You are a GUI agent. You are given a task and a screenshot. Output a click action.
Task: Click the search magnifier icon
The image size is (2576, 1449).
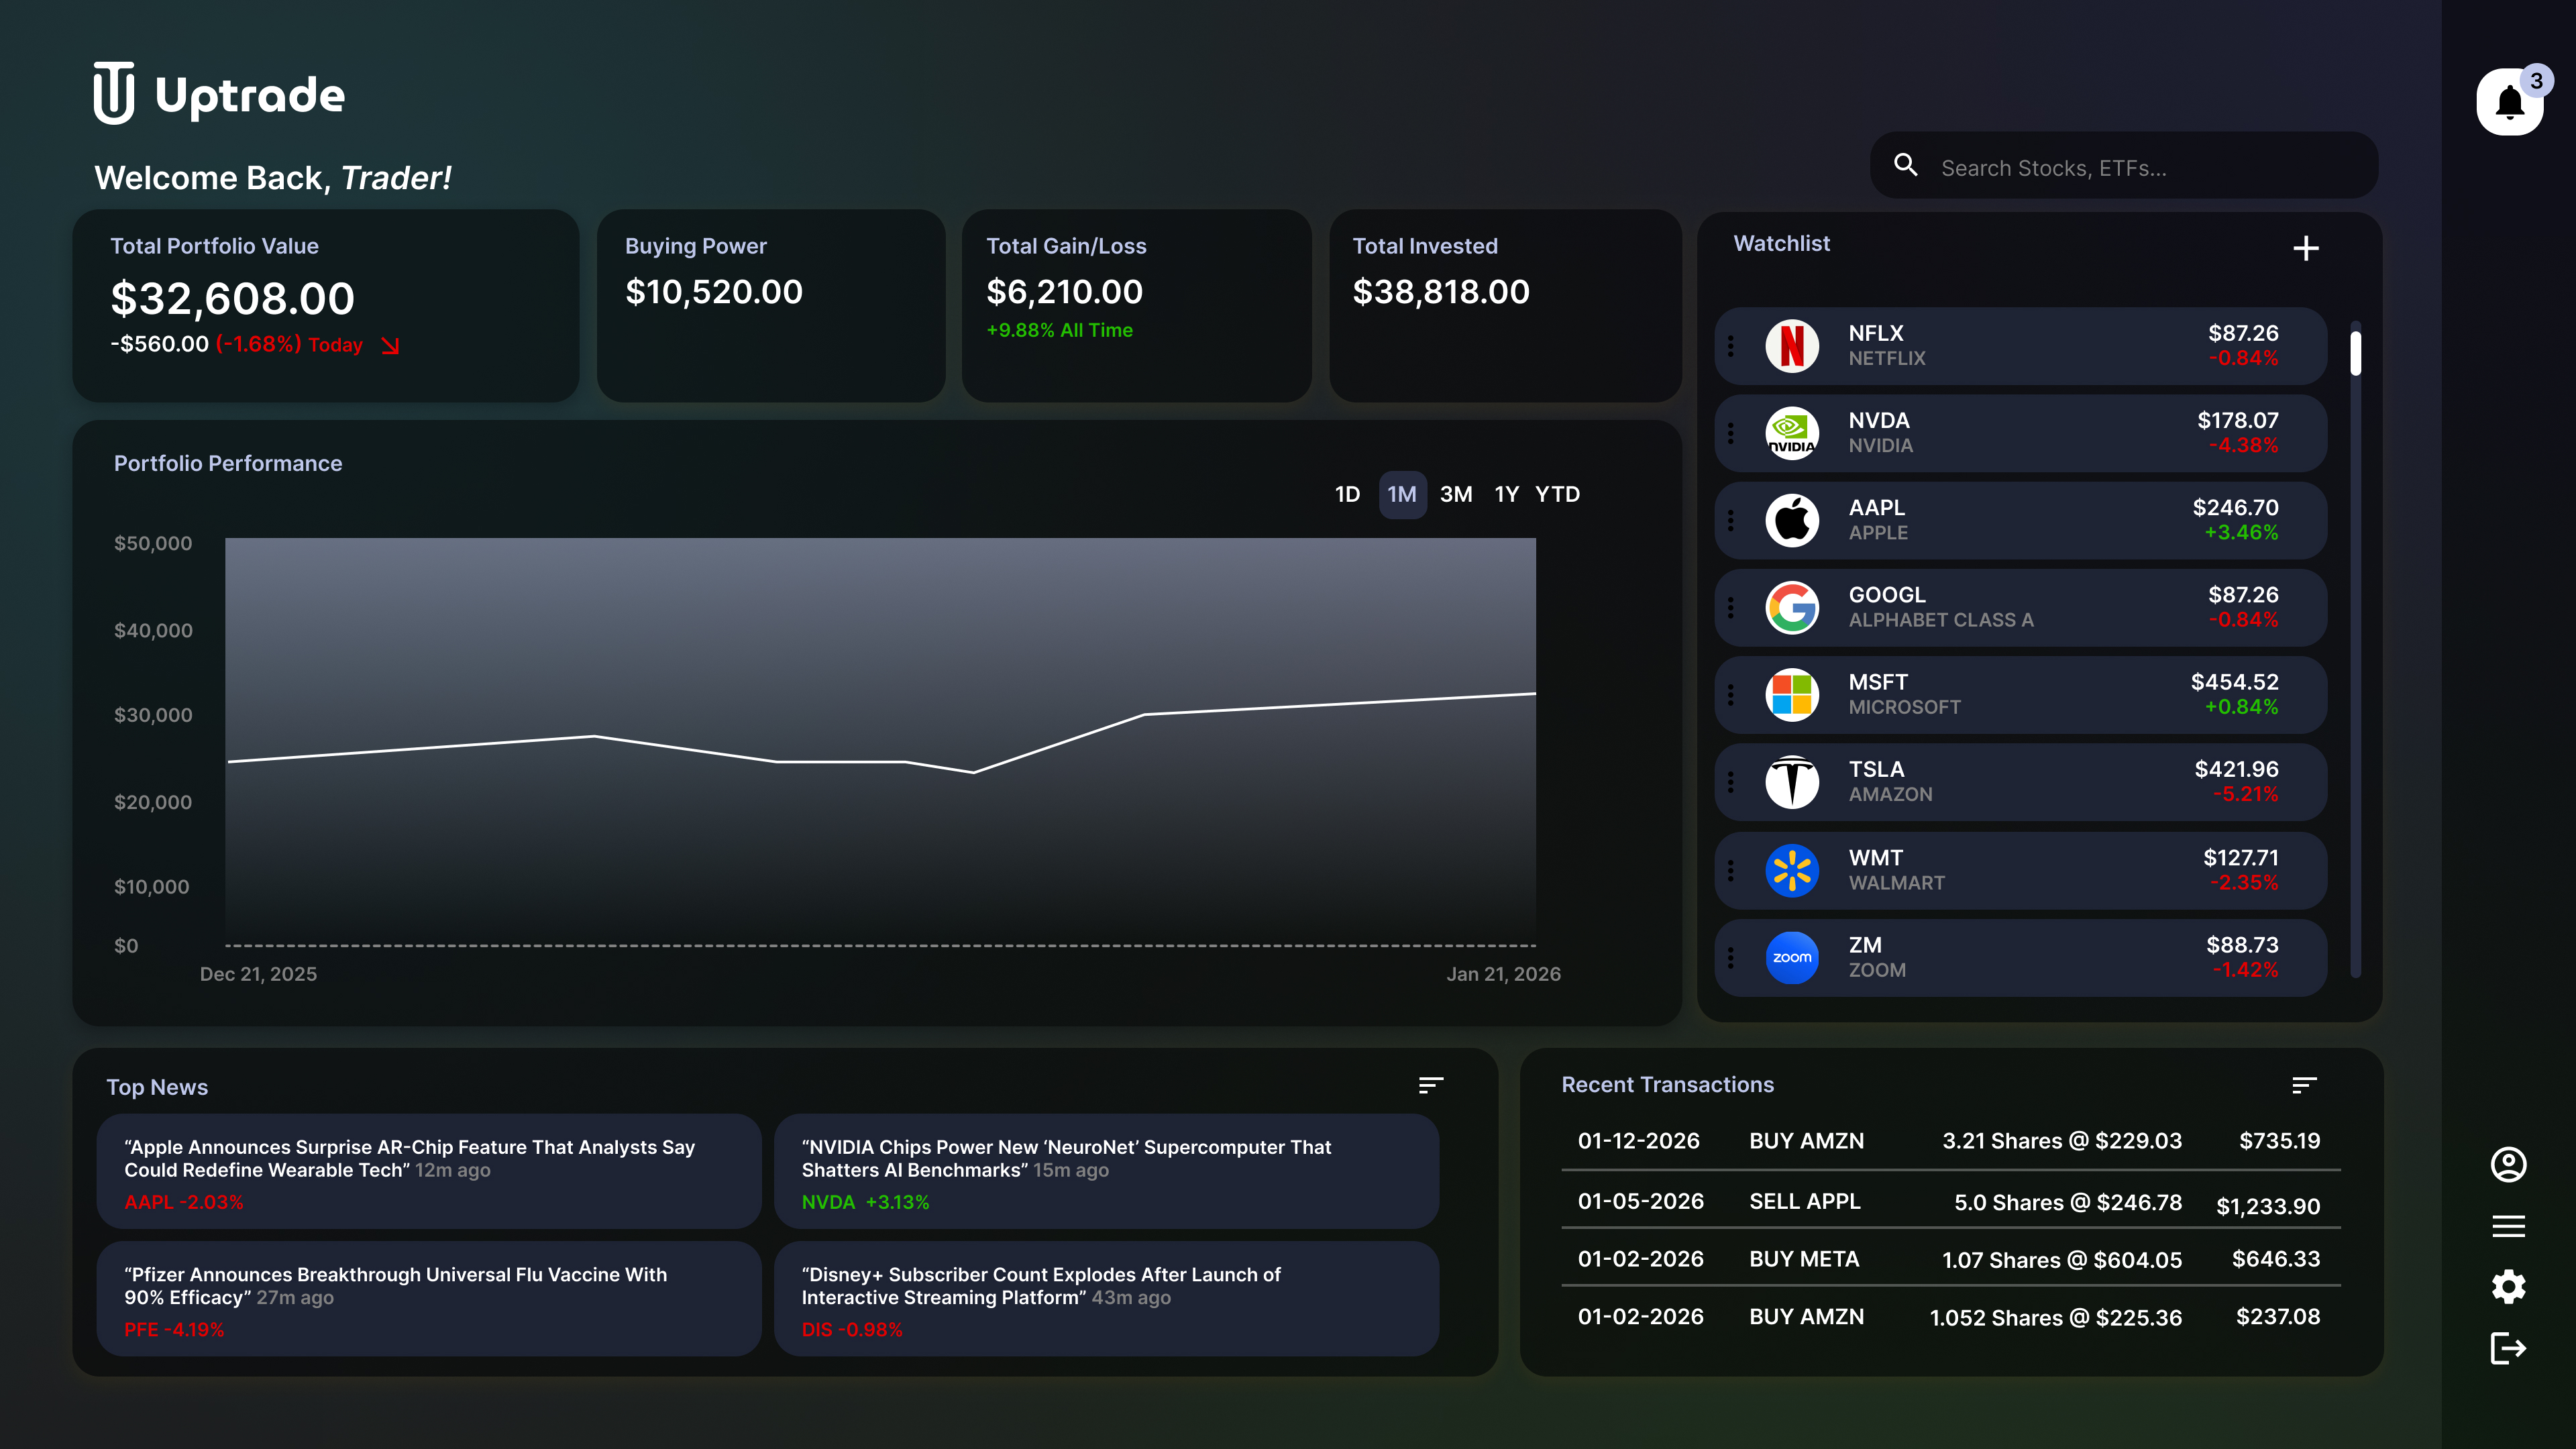1906,165
